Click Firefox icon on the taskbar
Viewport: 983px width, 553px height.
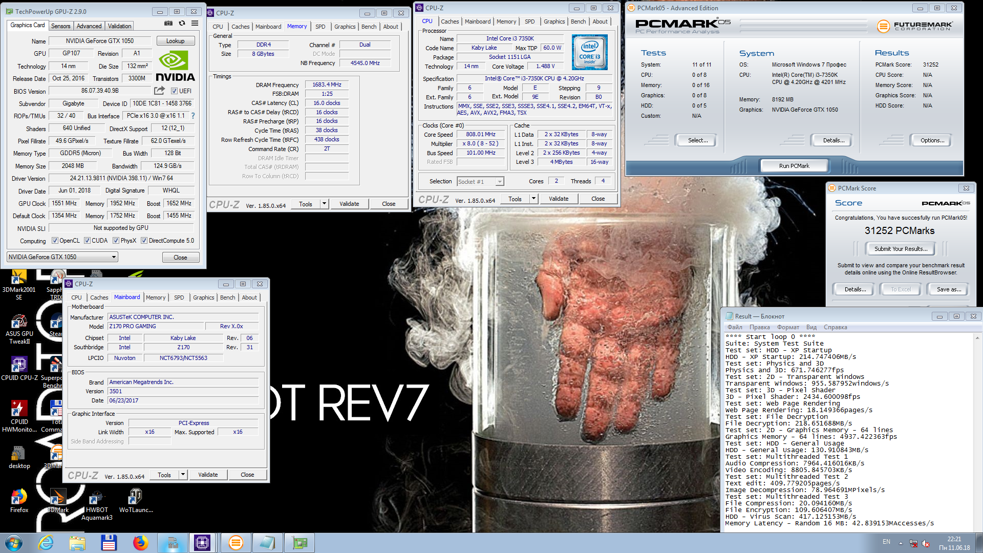(x=140, y=543)
